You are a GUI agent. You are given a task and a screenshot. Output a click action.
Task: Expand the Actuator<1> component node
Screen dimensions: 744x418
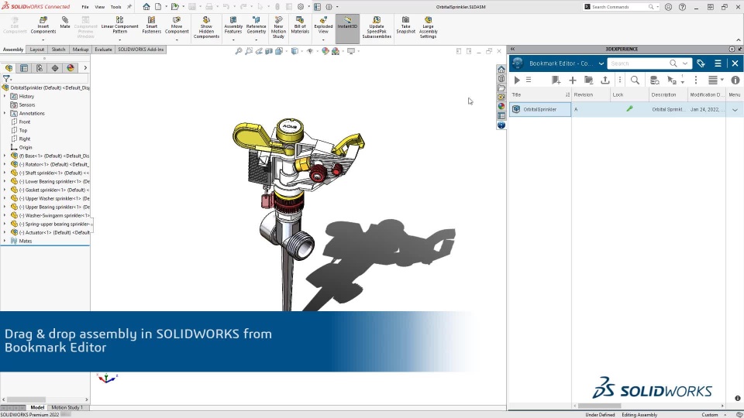click(x=5, y=232)
